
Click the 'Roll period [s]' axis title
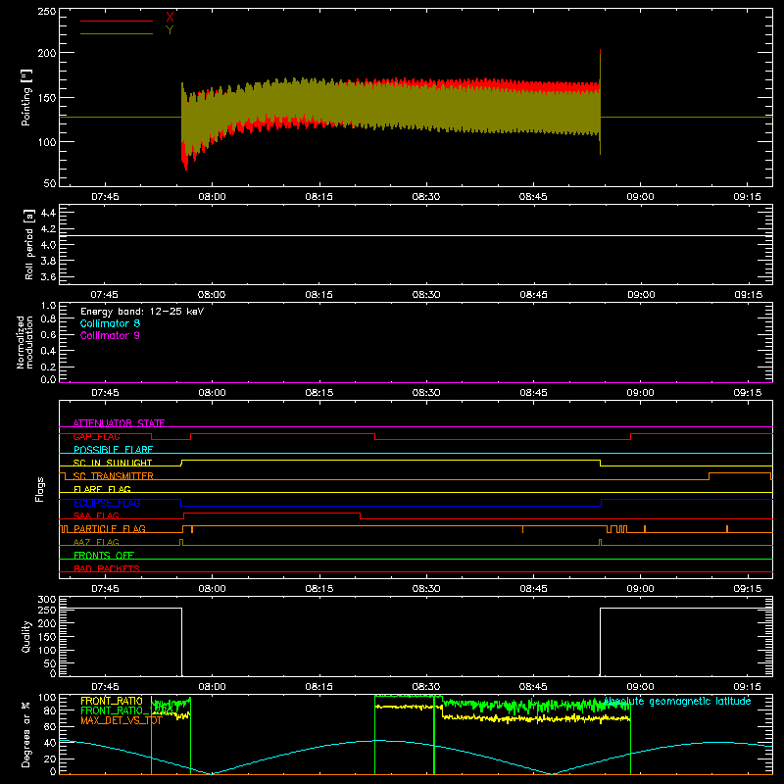(x=29, y=244)
